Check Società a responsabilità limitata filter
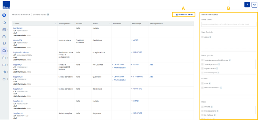This screenshot has width=258, height=120. [202, 61]
